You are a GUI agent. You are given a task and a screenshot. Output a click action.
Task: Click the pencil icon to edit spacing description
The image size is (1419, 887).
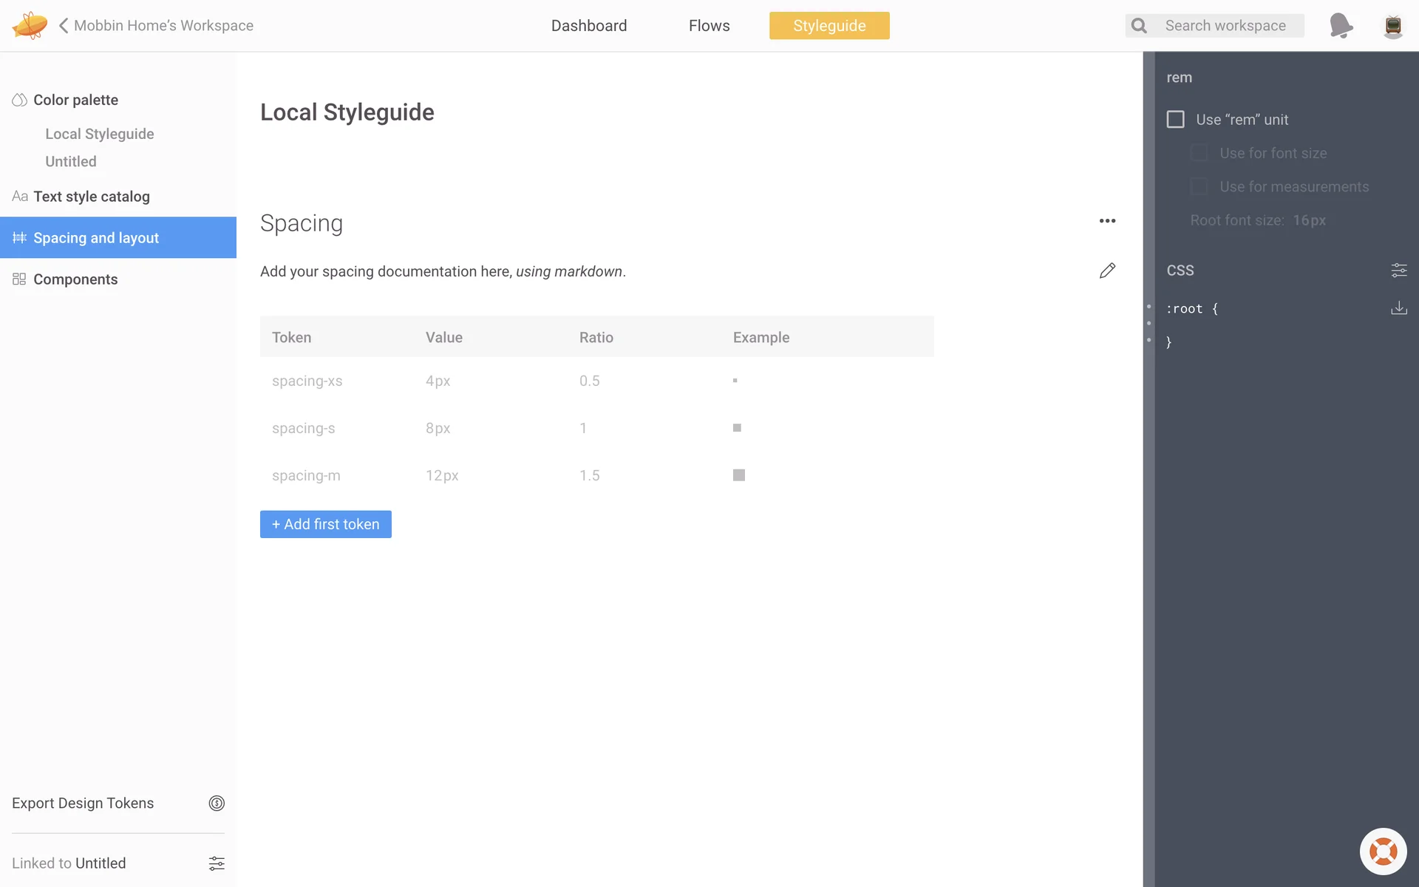point(1106,271)
